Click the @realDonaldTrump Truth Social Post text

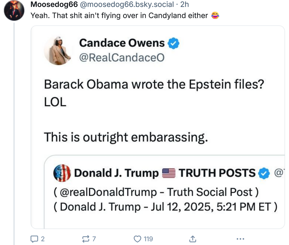click(156, 192)
